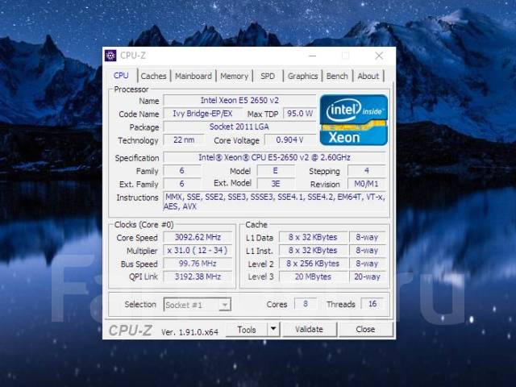Click the Level 3 associativity 20-way
The image size is (516, 387).
(368, 277)
